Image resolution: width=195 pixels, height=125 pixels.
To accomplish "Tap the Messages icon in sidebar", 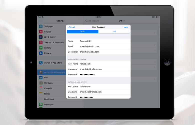I will coord(41,104).
